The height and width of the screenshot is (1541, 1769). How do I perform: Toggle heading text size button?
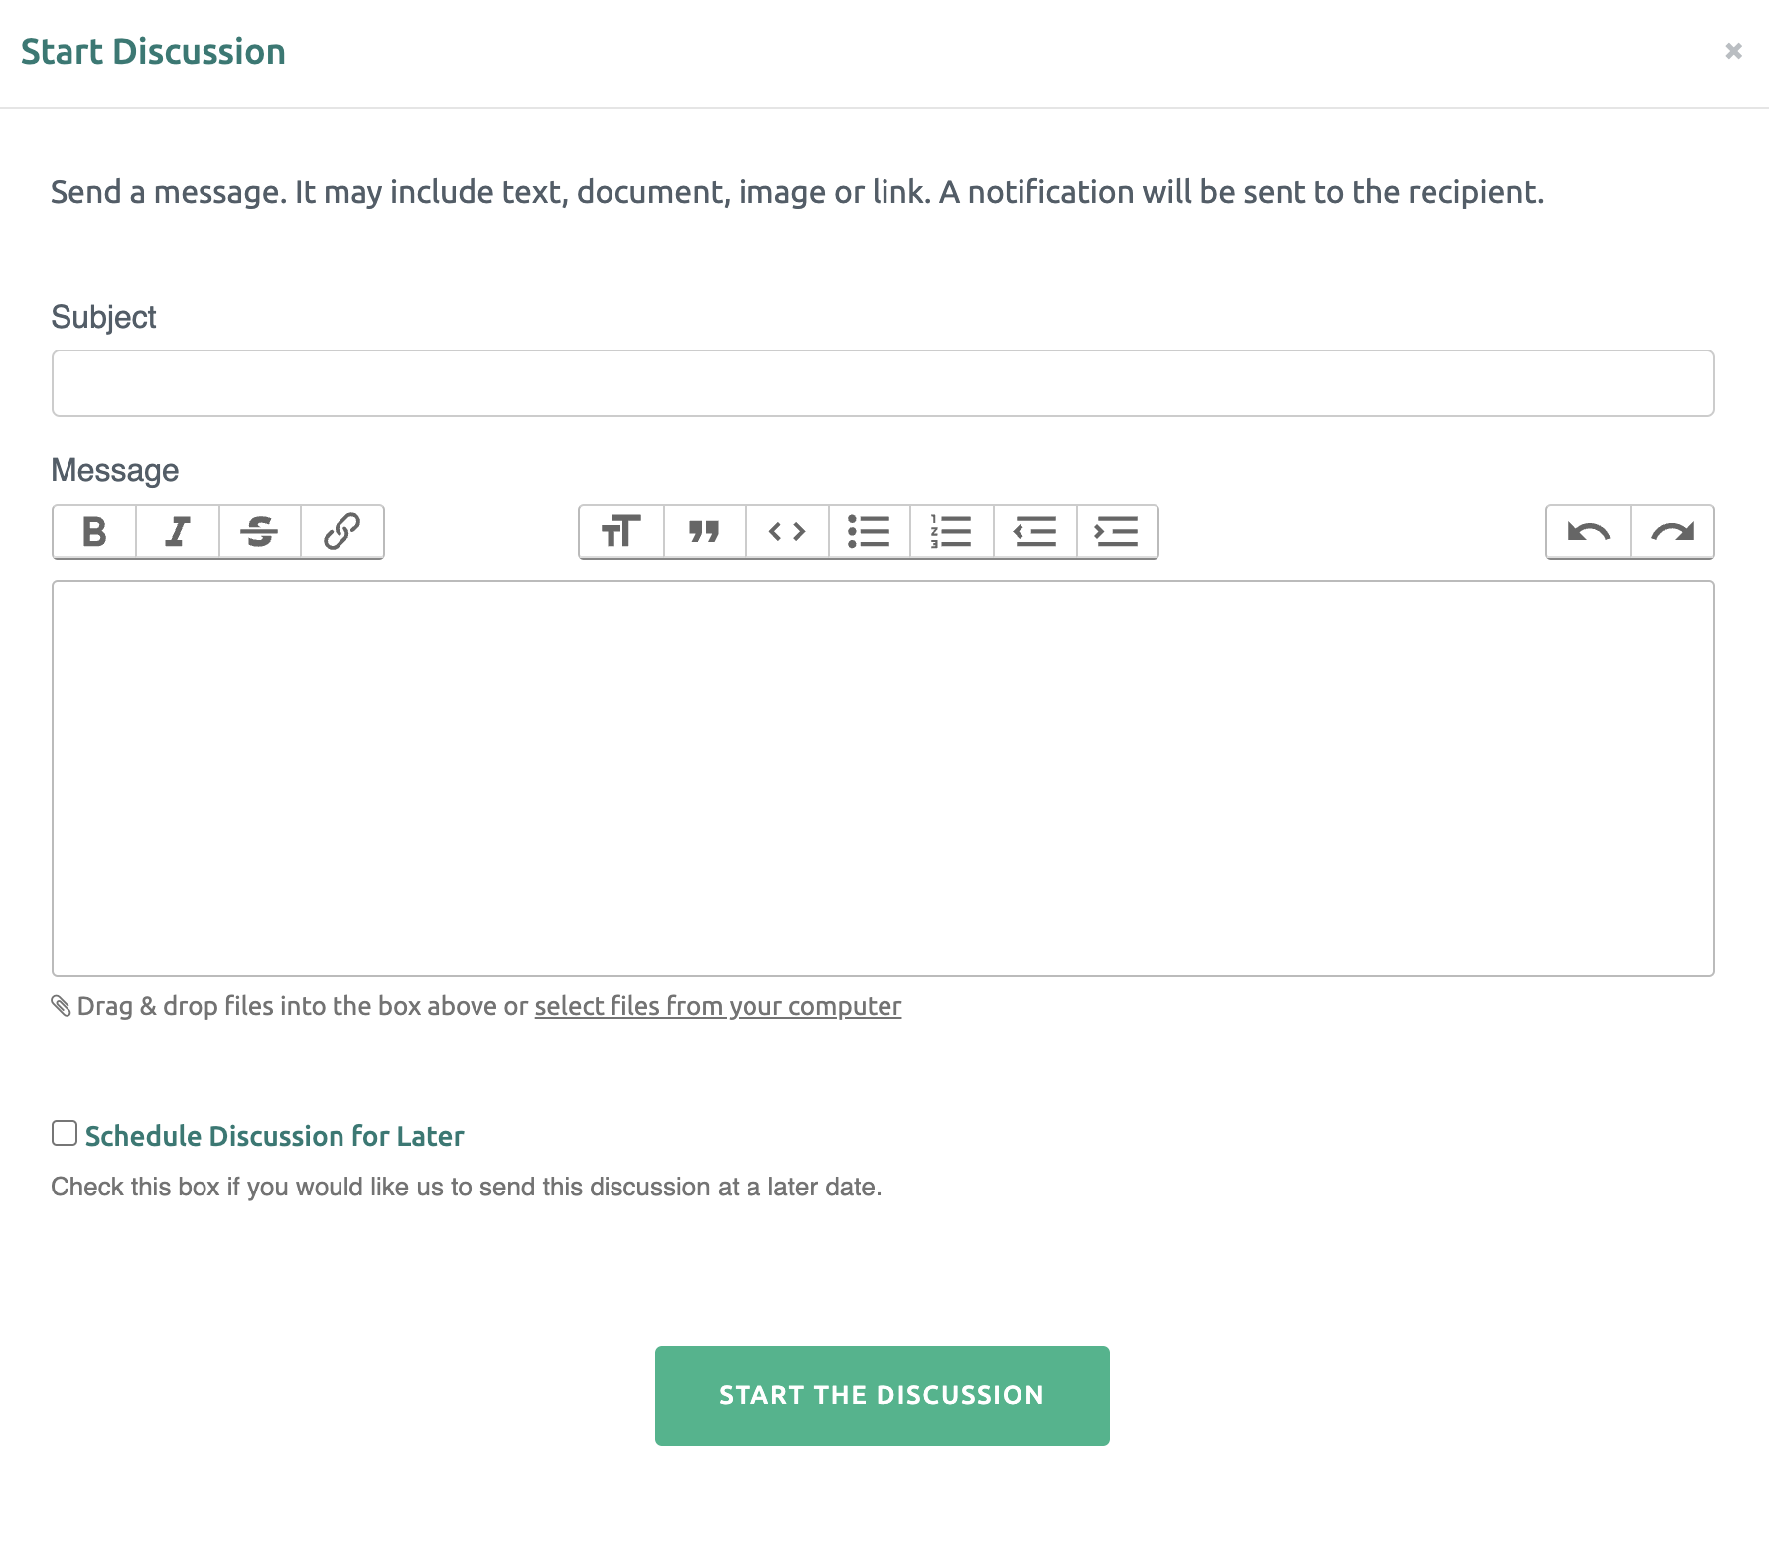point(621,532)
